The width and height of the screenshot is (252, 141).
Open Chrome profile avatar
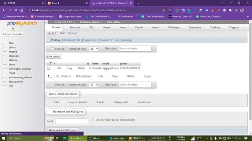[242, 10]
